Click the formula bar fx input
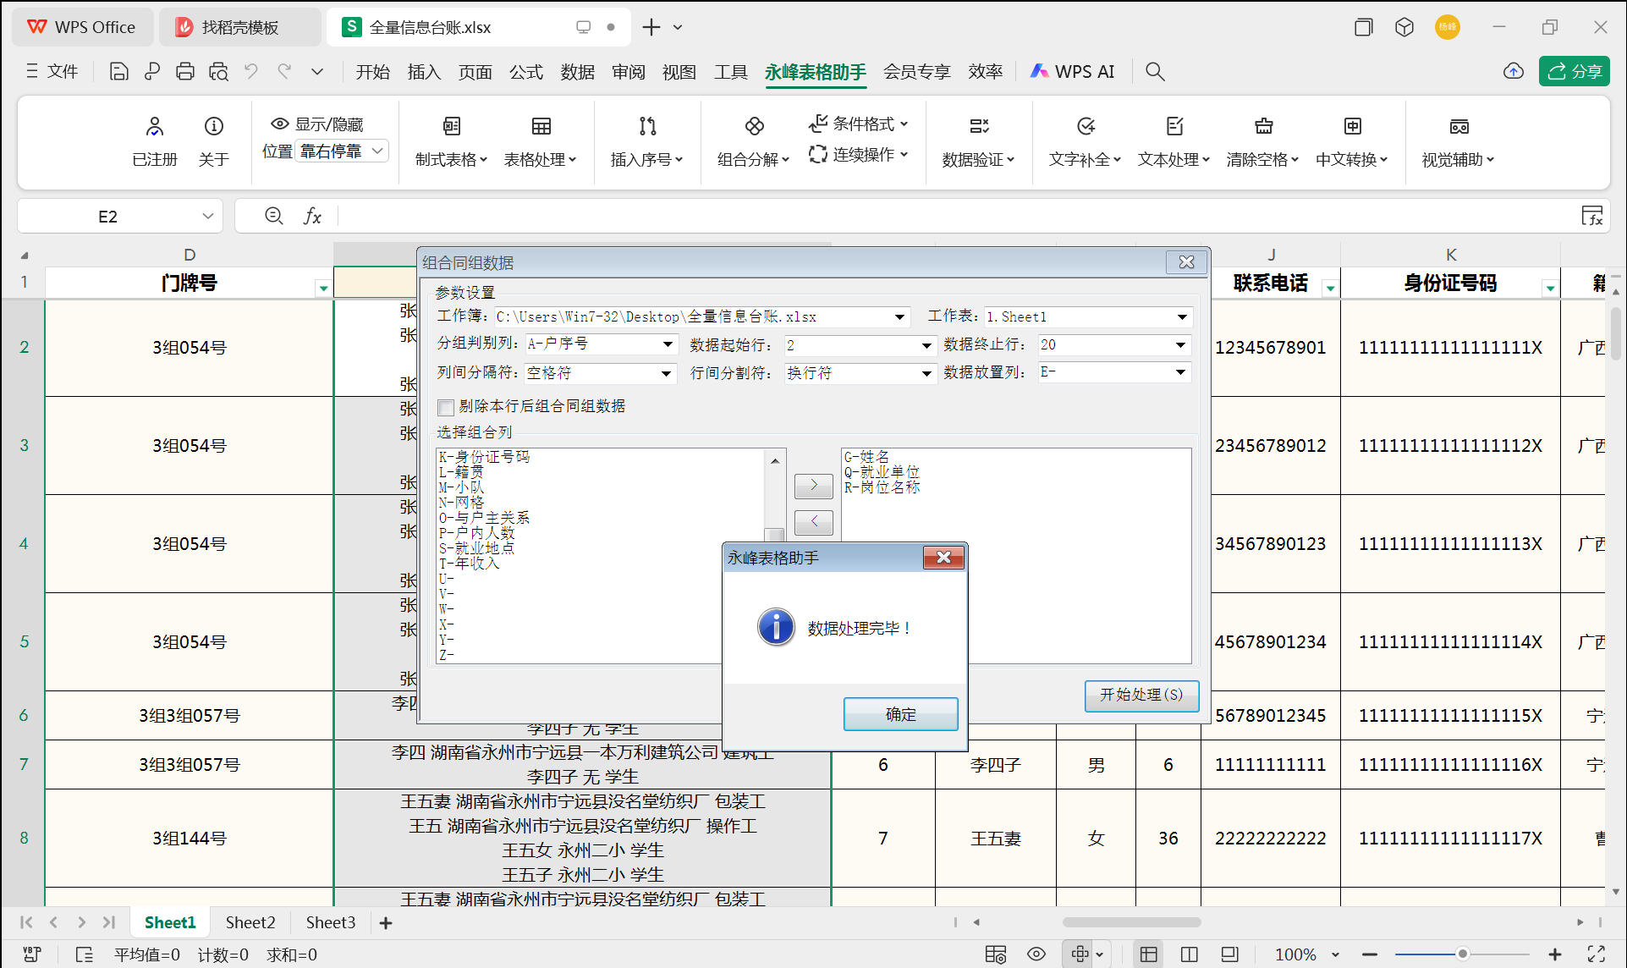The width and height of the screenshot is (1627, 968). pos(313,216)
